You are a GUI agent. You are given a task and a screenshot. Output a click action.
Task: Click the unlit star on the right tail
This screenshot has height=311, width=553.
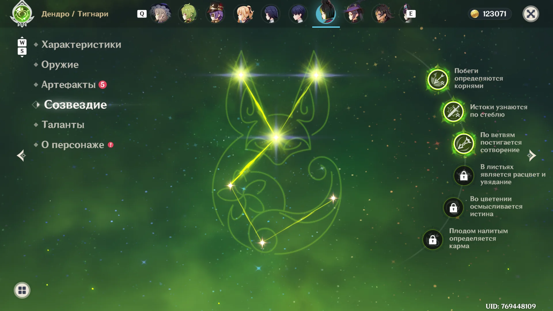(x=333, y=198)
